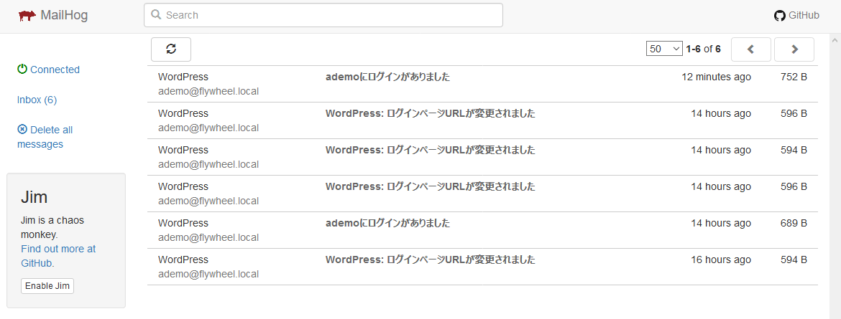Click the MailHog pig logo icon
The height and width of the screenshot is (319, 841).
click(27, 16)
